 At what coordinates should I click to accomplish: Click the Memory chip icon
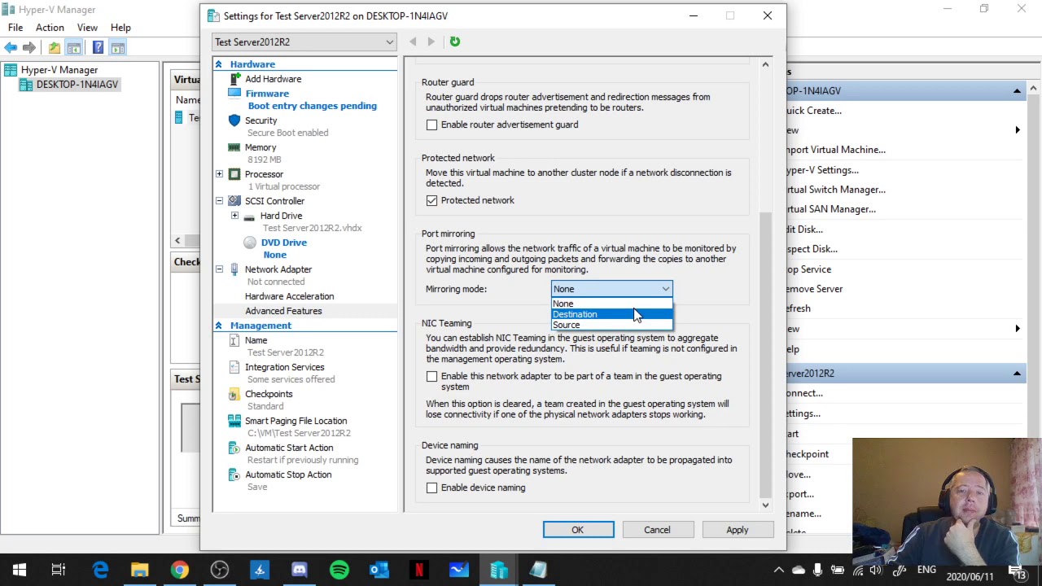[234, 147]
